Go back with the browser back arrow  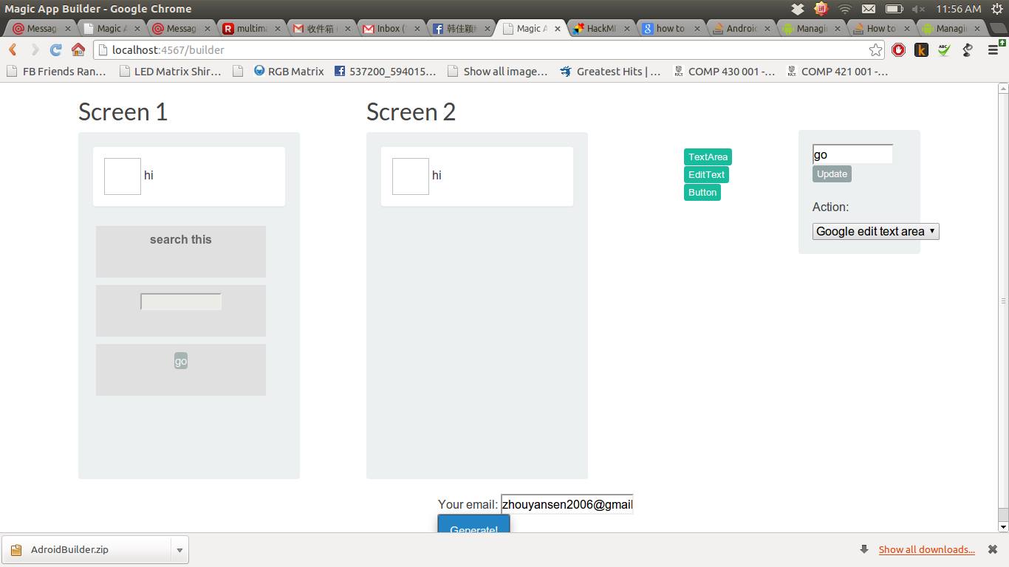coord(13,50)
